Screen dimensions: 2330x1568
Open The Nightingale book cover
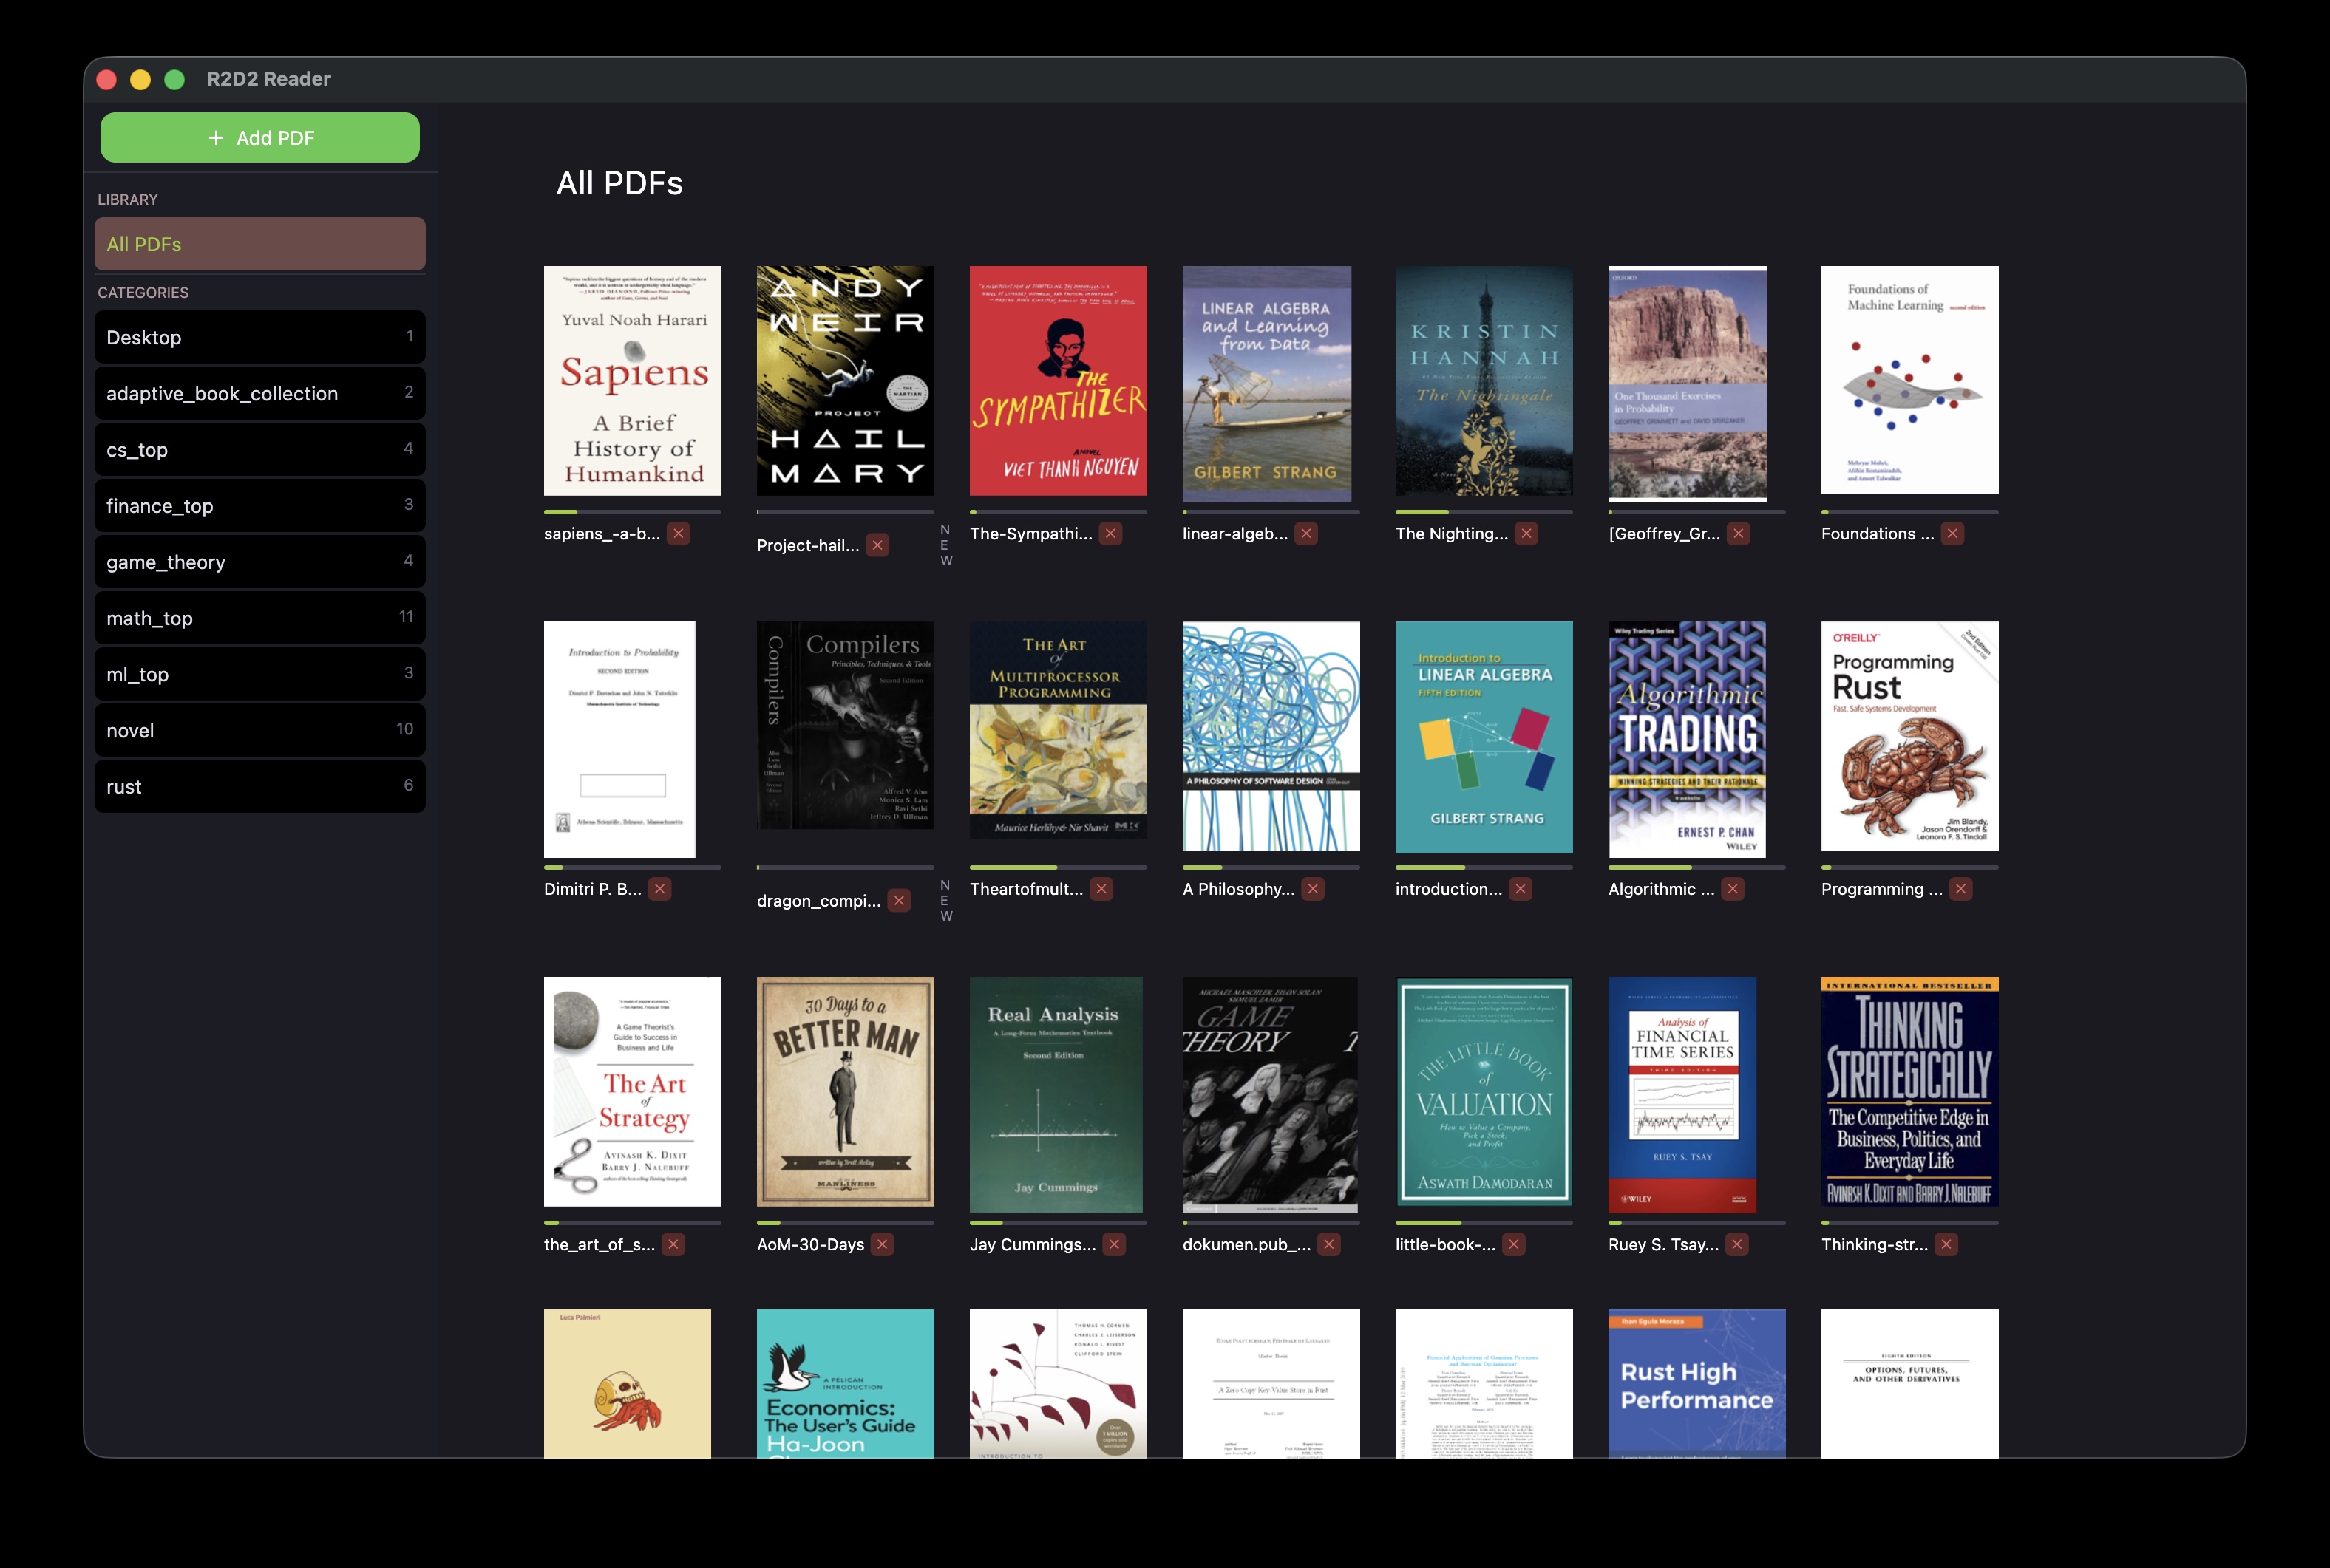[1484, 381]
